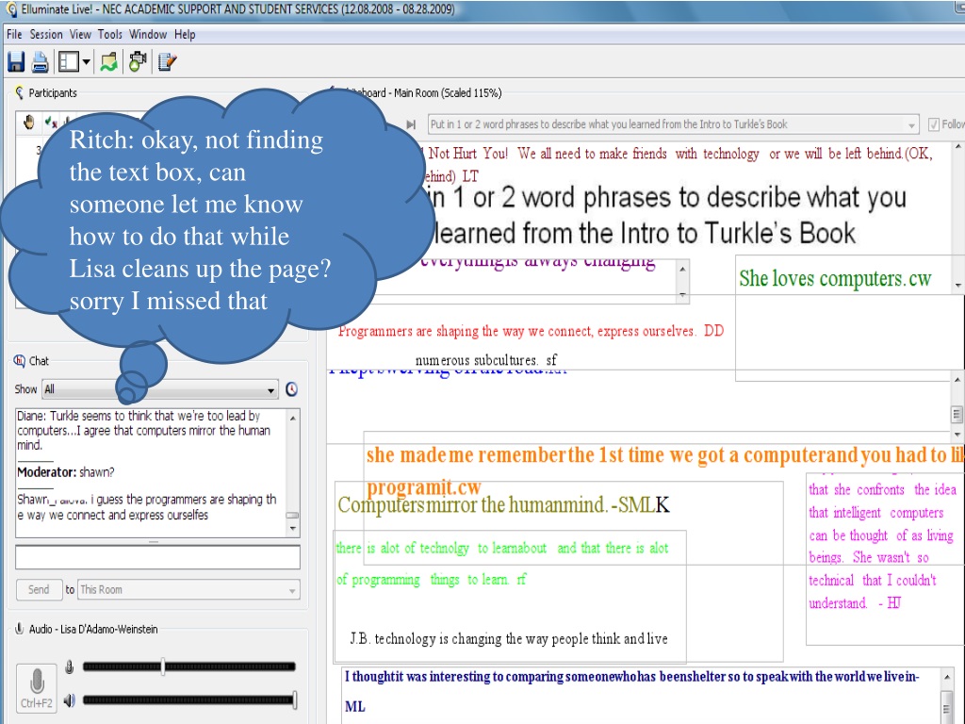The width and height of the screenshot is (965, 724).
Task: Open the View menu
Action: (x=80, y=35)
